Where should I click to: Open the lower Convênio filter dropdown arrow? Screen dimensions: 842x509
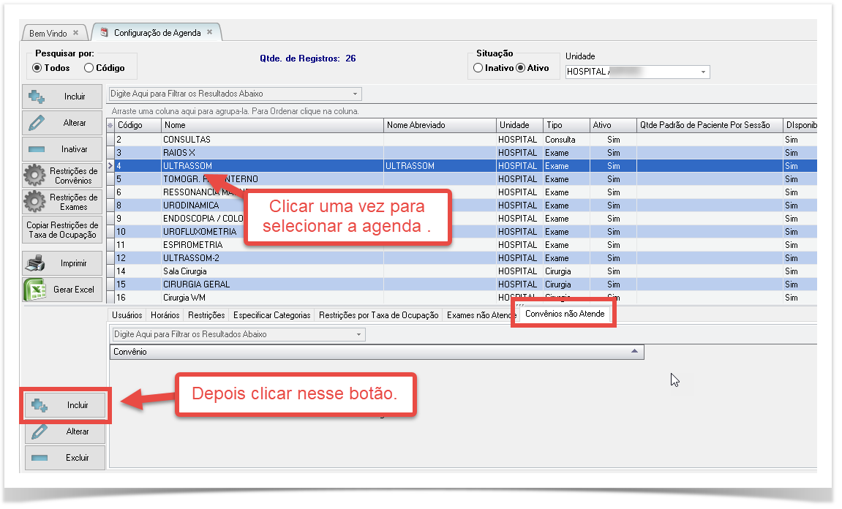pyautogui.click(x=358, y=334)
